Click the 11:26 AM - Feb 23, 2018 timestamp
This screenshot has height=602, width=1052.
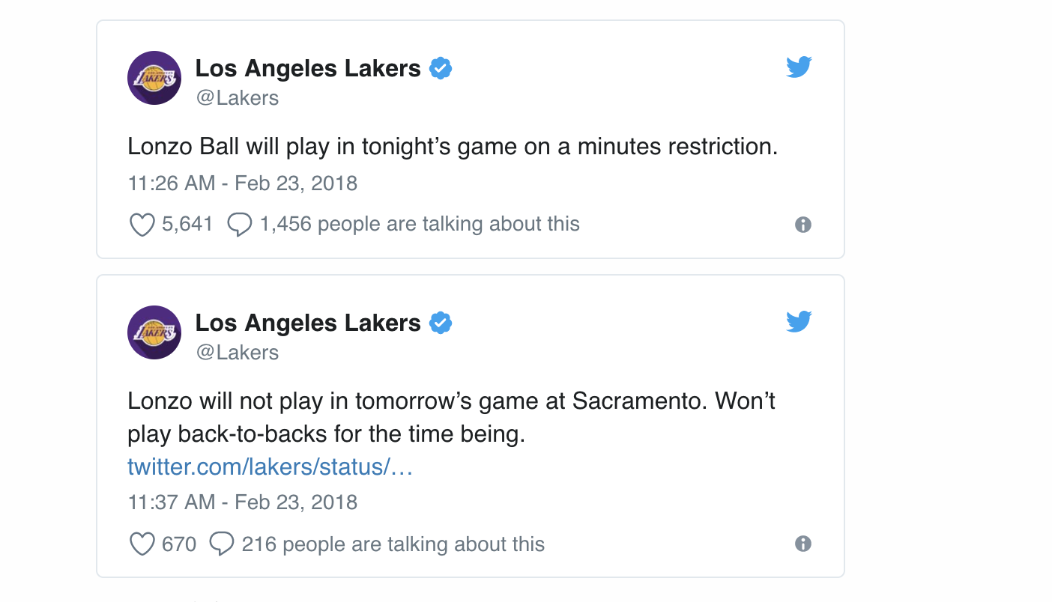(243, 183)
